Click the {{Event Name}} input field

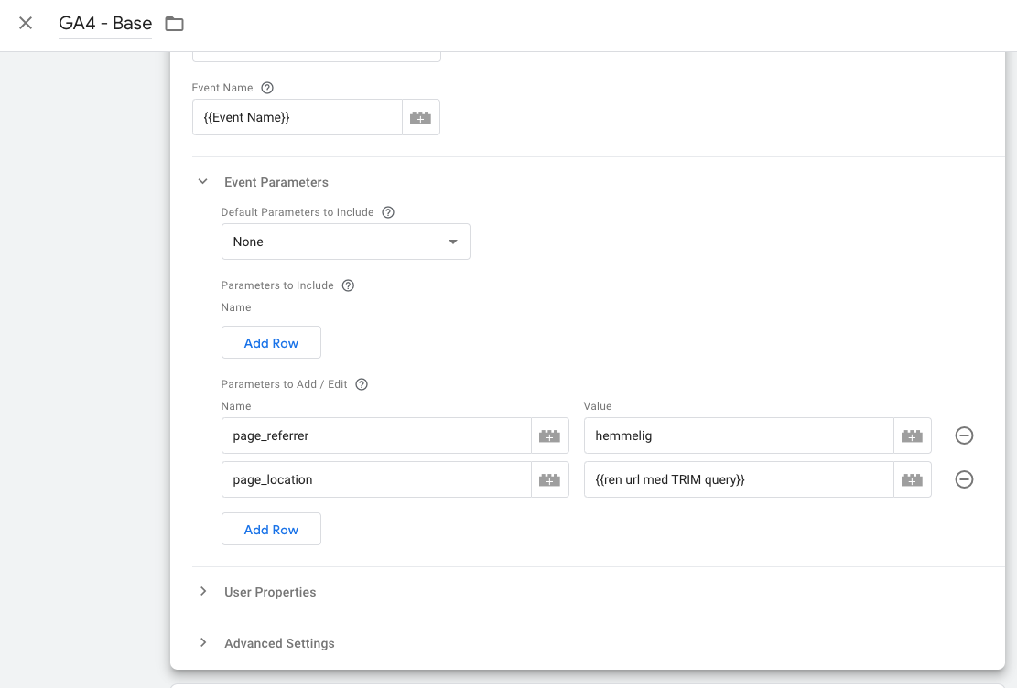[298, 117]
